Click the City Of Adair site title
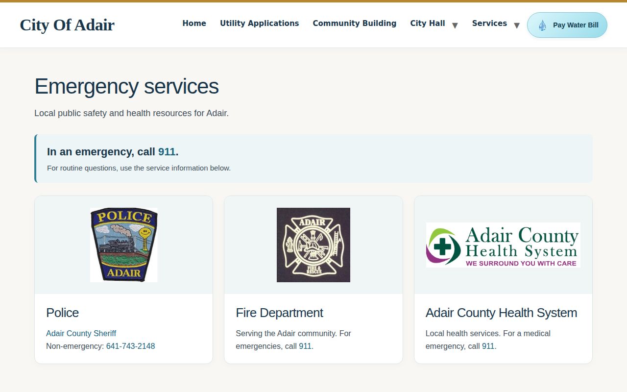 [67, 25]
